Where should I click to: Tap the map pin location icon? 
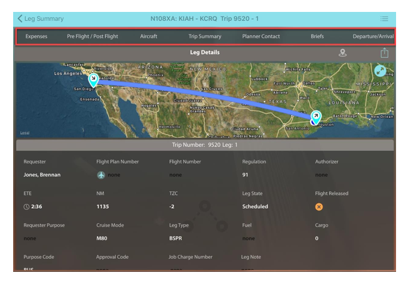tap(343, 53)
